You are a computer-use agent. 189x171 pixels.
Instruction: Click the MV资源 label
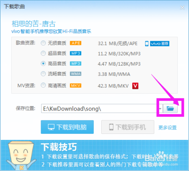(x=26, y=86)
